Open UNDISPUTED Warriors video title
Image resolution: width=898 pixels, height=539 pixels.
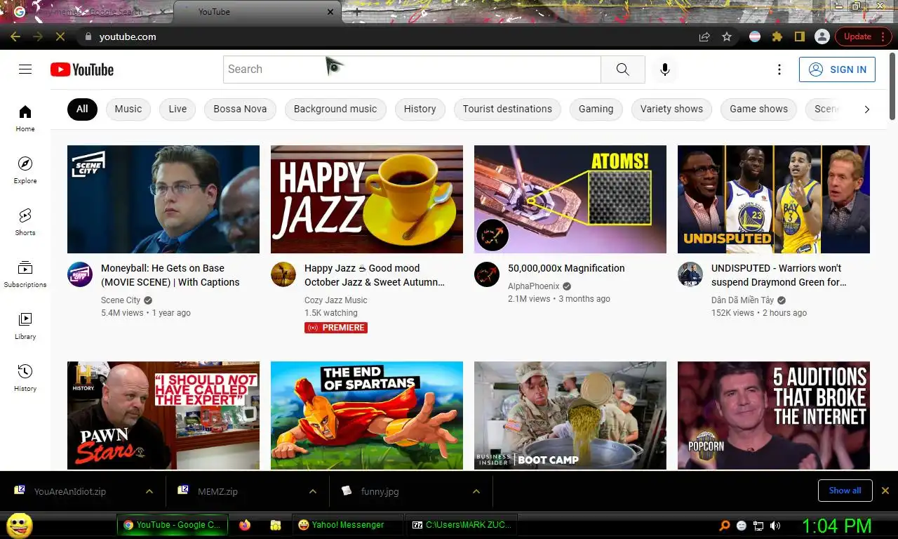pyautogui.click(x=779, y=275)
